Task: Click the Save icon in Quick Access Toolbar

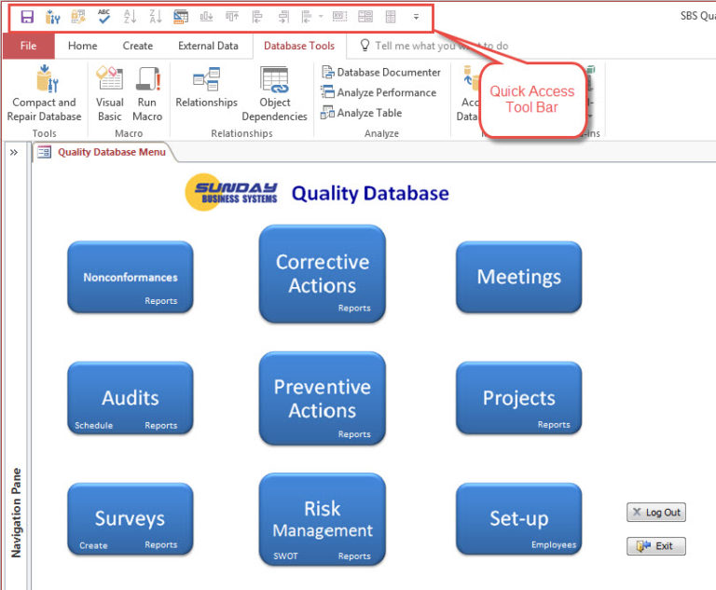Action: pos(27,16)
